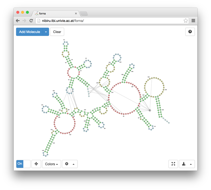Viewport: 211px width, 190px height.
Task: Enter fullscreen with the expand arrows icon
Action: pos(173,164)
